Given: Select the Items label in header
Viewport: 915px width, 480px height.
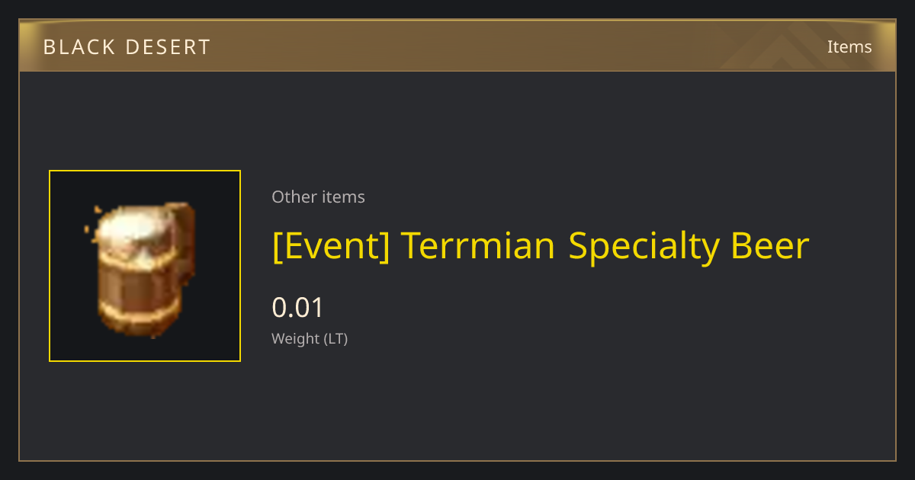Looking at the screenshot, I should (x=849, y=46).
